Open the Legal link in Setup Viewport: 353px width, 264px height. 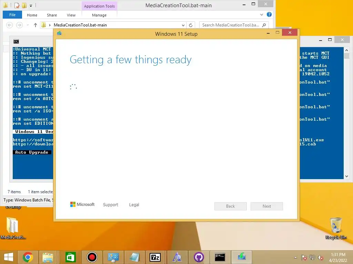tap(134, 205)
